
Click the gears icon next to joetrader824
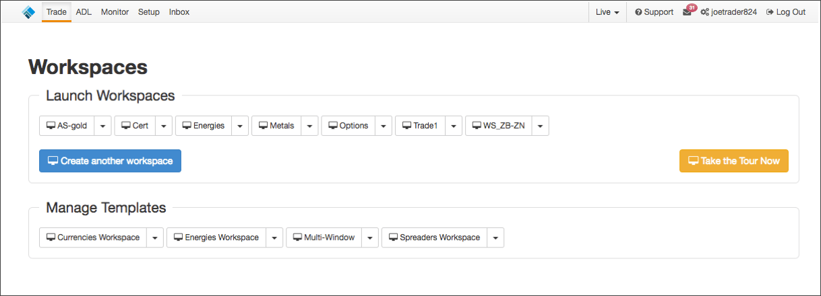(704, 12)
